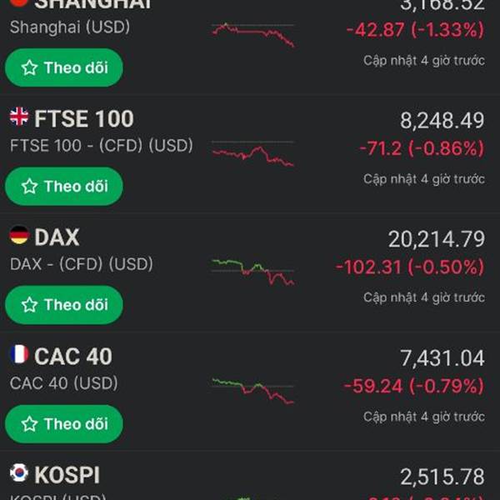Click the UK flag icon beside FTSE 100
The width and height of the screenshot is (500, 500).
coord(18,117)
